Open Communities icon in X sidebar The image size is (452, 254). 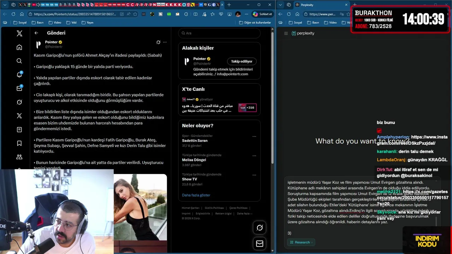pyautogui.click(x=19, y=157)
